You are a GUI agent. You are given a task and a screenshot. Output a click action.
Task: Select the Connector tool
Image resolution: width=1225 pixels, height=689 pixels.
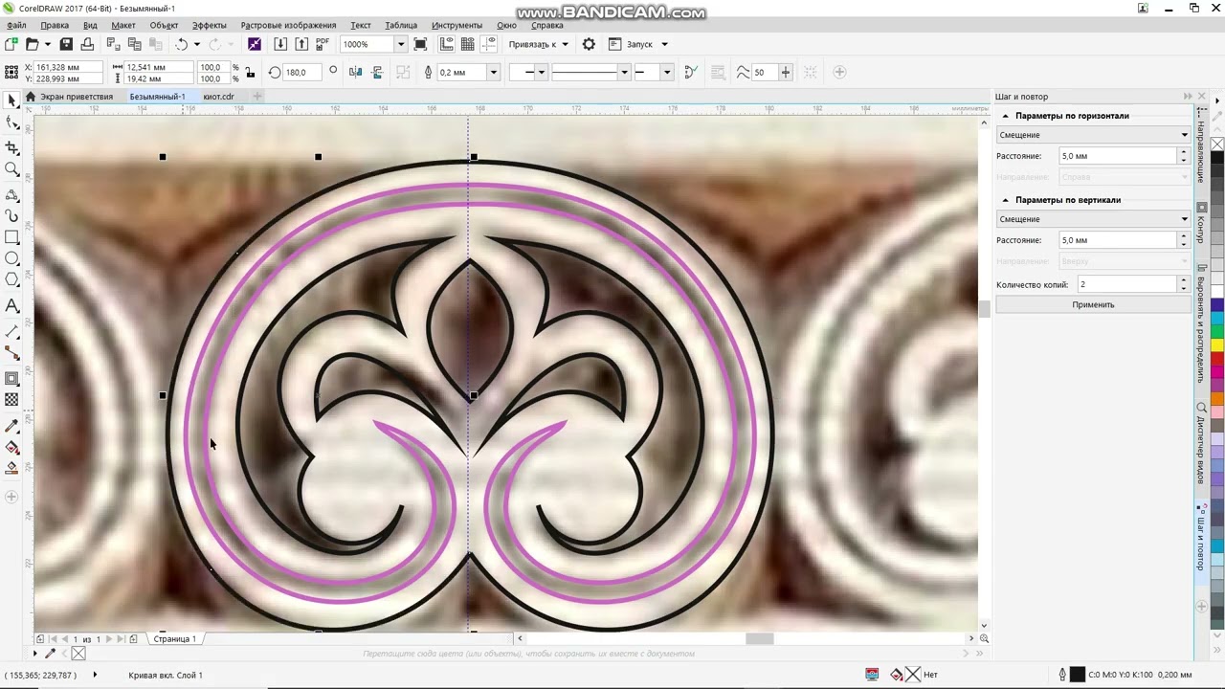[11, 353]
